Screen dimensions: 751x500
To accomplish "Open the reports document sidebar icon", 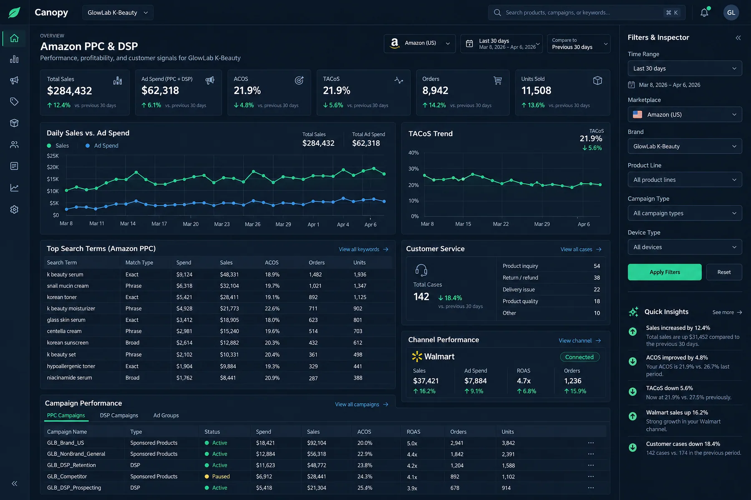I will [x=14, y=166].
